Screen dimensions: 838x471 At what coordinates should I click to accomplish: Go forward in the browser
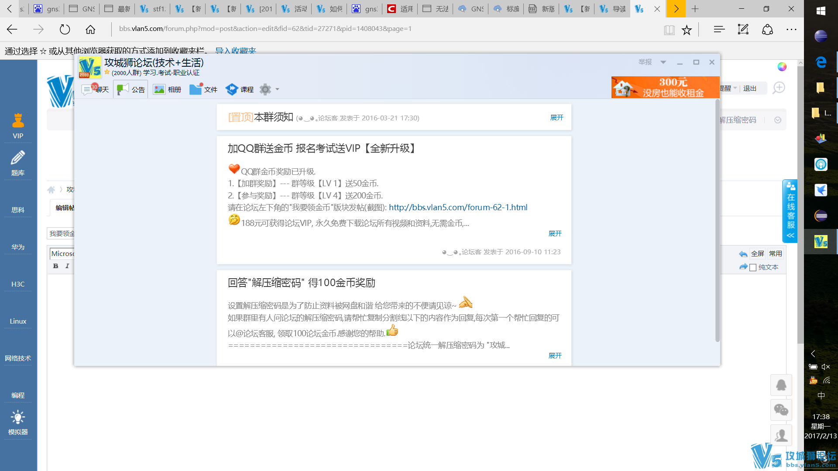point(38,29)
